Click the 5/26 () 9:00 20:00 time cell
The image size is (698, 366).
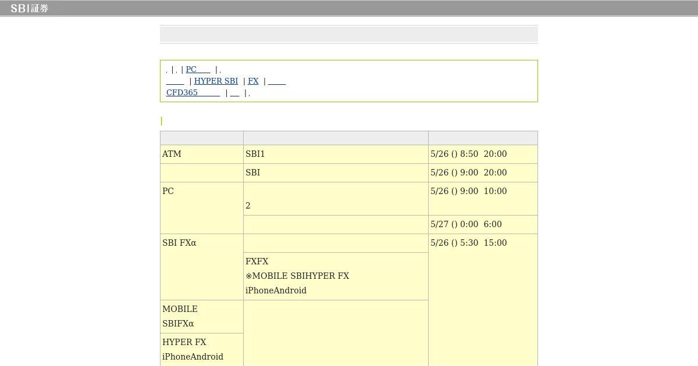(483, 173)
